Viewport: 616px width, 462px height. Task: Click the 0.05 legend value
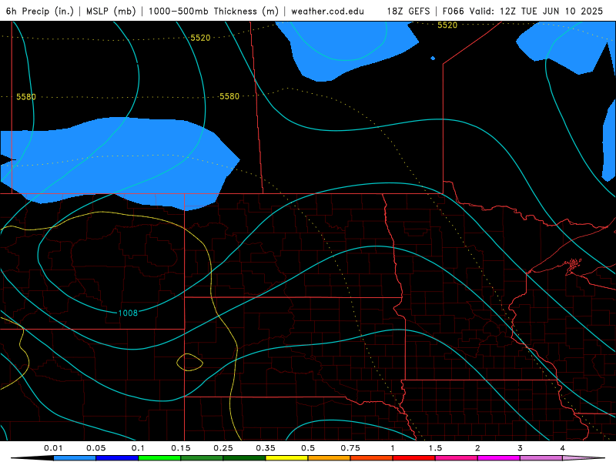pos(95,448)
